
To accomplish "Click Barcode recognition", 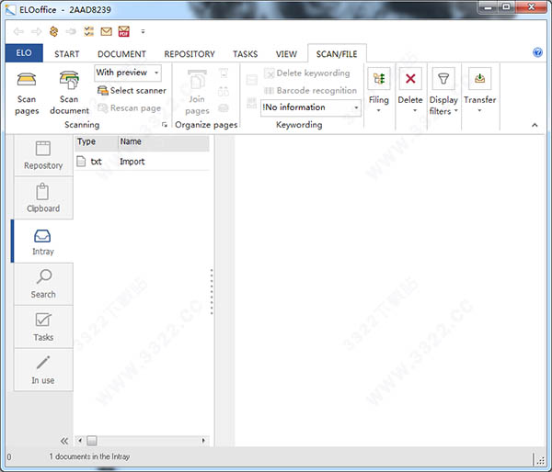I will click(x=311, y=90).
